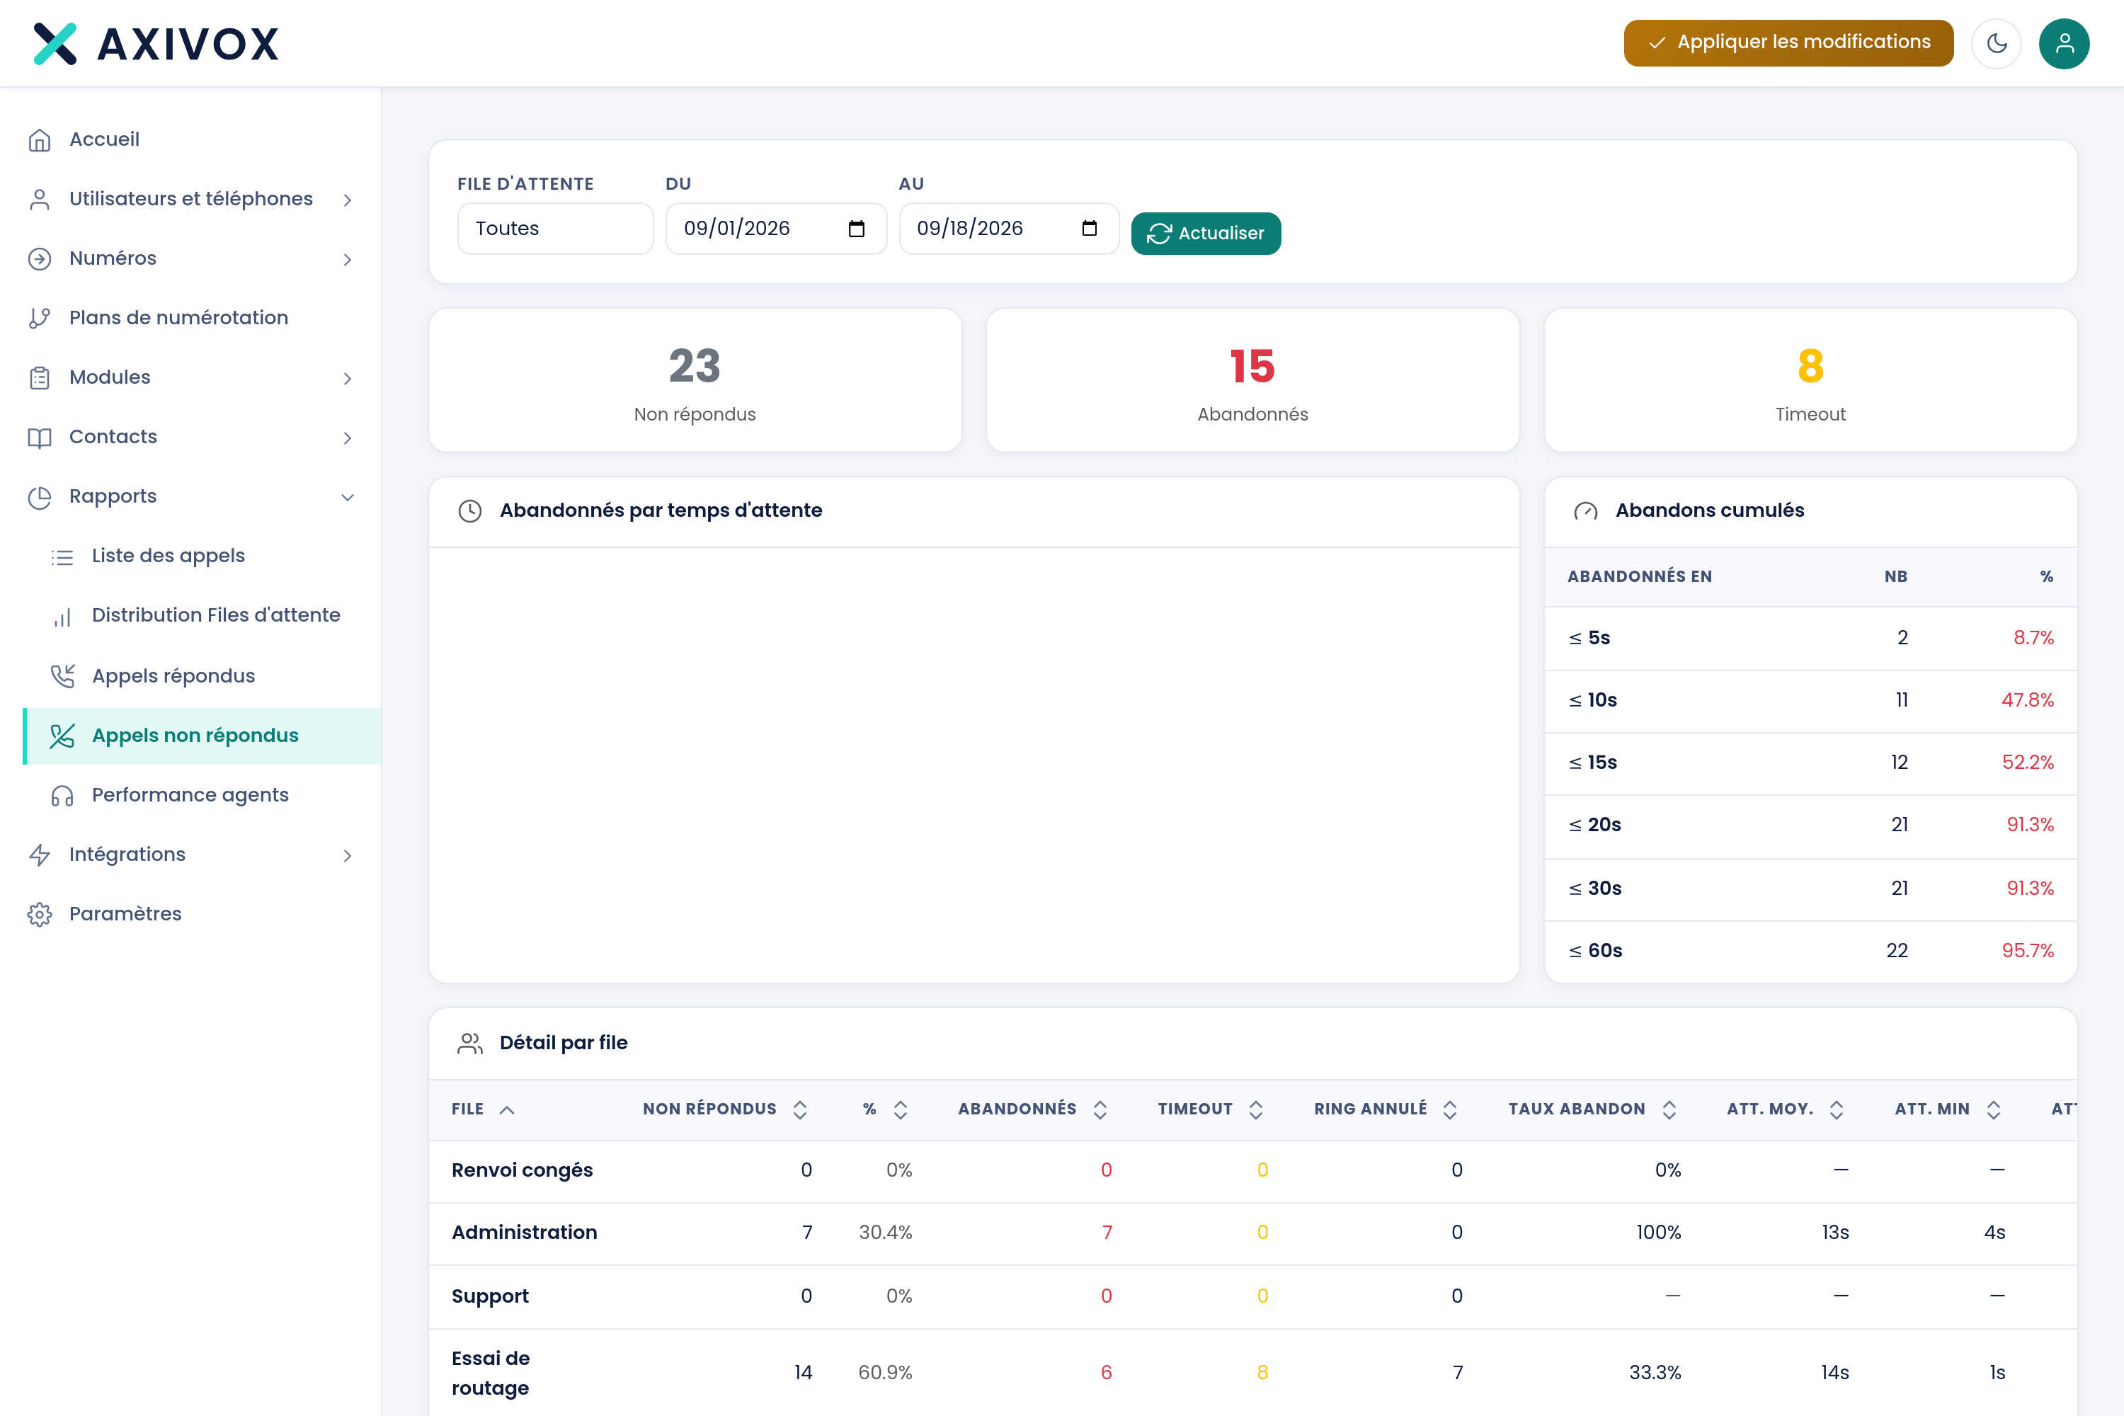This screenshot has width=2124, height=1416.
Task: Click the 23 Non répondus card
Action: point(695,380)
